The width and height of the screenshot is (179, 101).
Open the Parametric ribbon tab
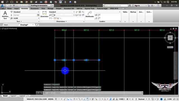pyautogui.click(x=35, y=8)
